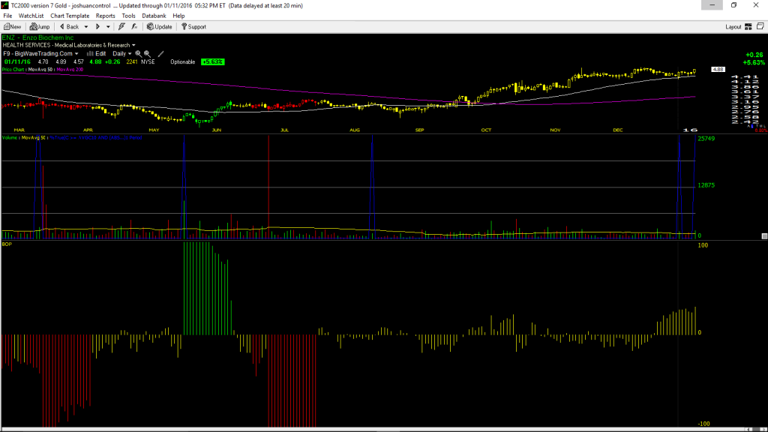Viewport: 768px width, 432px height.
Task: Select the MovAvg 50 legend label
Action: coord(40,70)
